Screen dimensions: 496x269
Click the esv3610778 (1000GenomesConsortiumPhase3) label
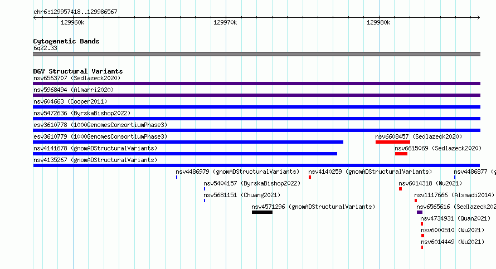(x=100, y=125)
